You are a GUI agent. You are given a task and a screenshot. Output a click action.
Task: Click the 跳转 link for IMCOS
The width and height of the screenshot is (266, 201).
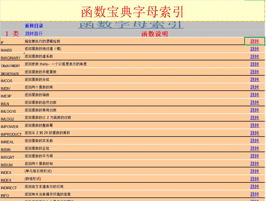click(x=254, y=79)
